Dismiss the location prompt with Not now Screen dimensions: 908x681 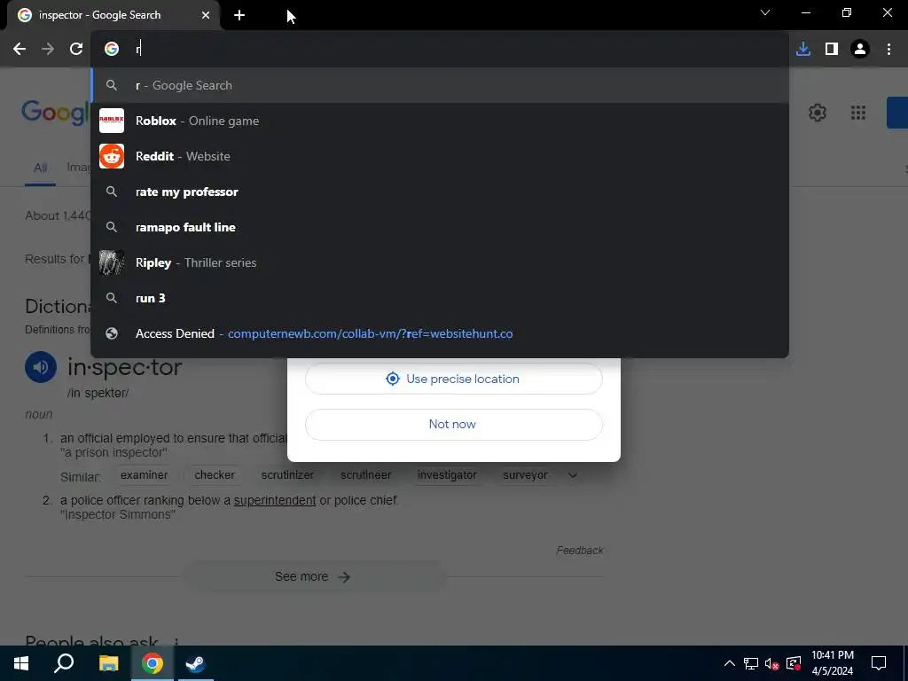click(453, 424)
